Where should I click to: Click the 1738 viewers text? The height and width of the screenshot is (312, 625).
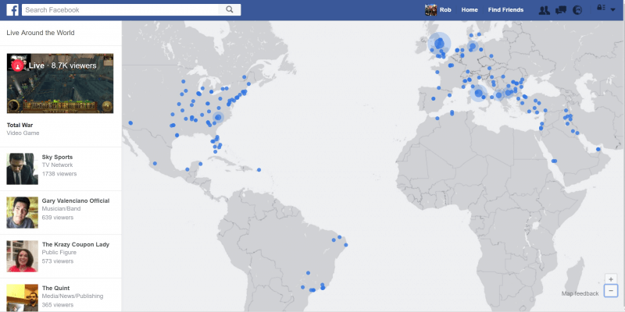point(59,174)
